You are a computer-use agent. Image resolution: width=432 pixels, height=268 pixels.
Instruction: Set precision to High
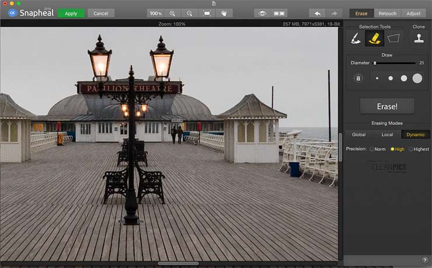coord(398,149)
